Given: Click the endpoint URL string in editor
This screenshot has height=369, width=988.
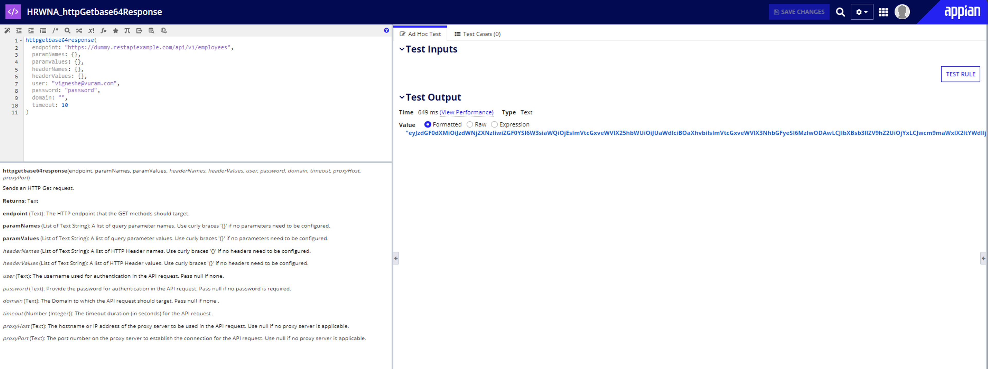Looking at the screenshot, I should (147, 47).
